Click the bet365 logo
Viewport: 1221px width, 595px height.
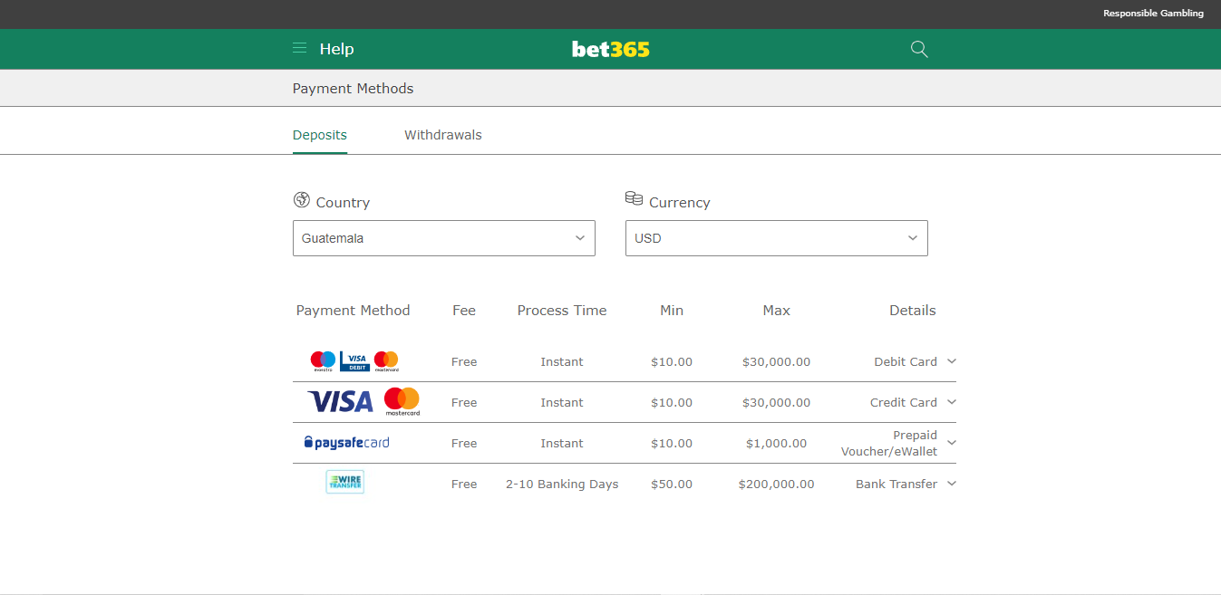[x=611, y=49]
